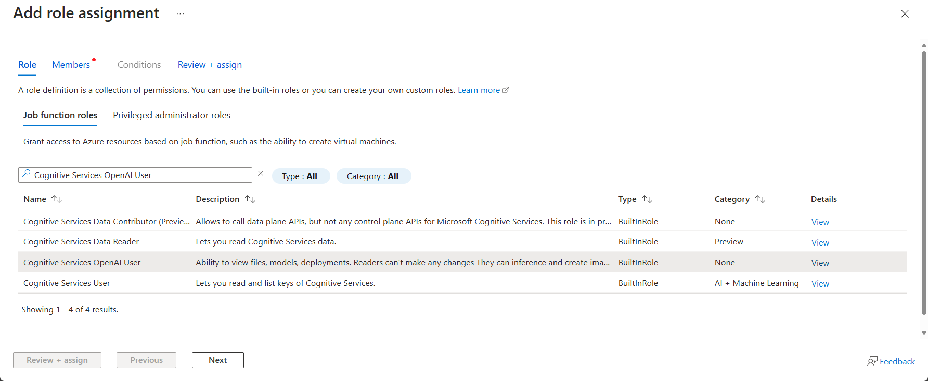The image size is (928, 381).
Task: Open the Learn more link
Action: (479, 90)
